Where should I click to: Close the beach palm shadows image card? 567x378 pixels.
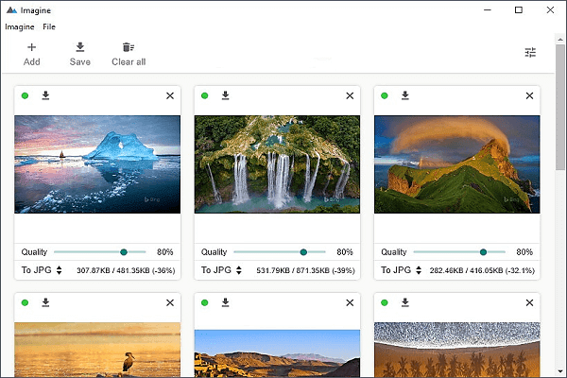[x=529, y=302]
